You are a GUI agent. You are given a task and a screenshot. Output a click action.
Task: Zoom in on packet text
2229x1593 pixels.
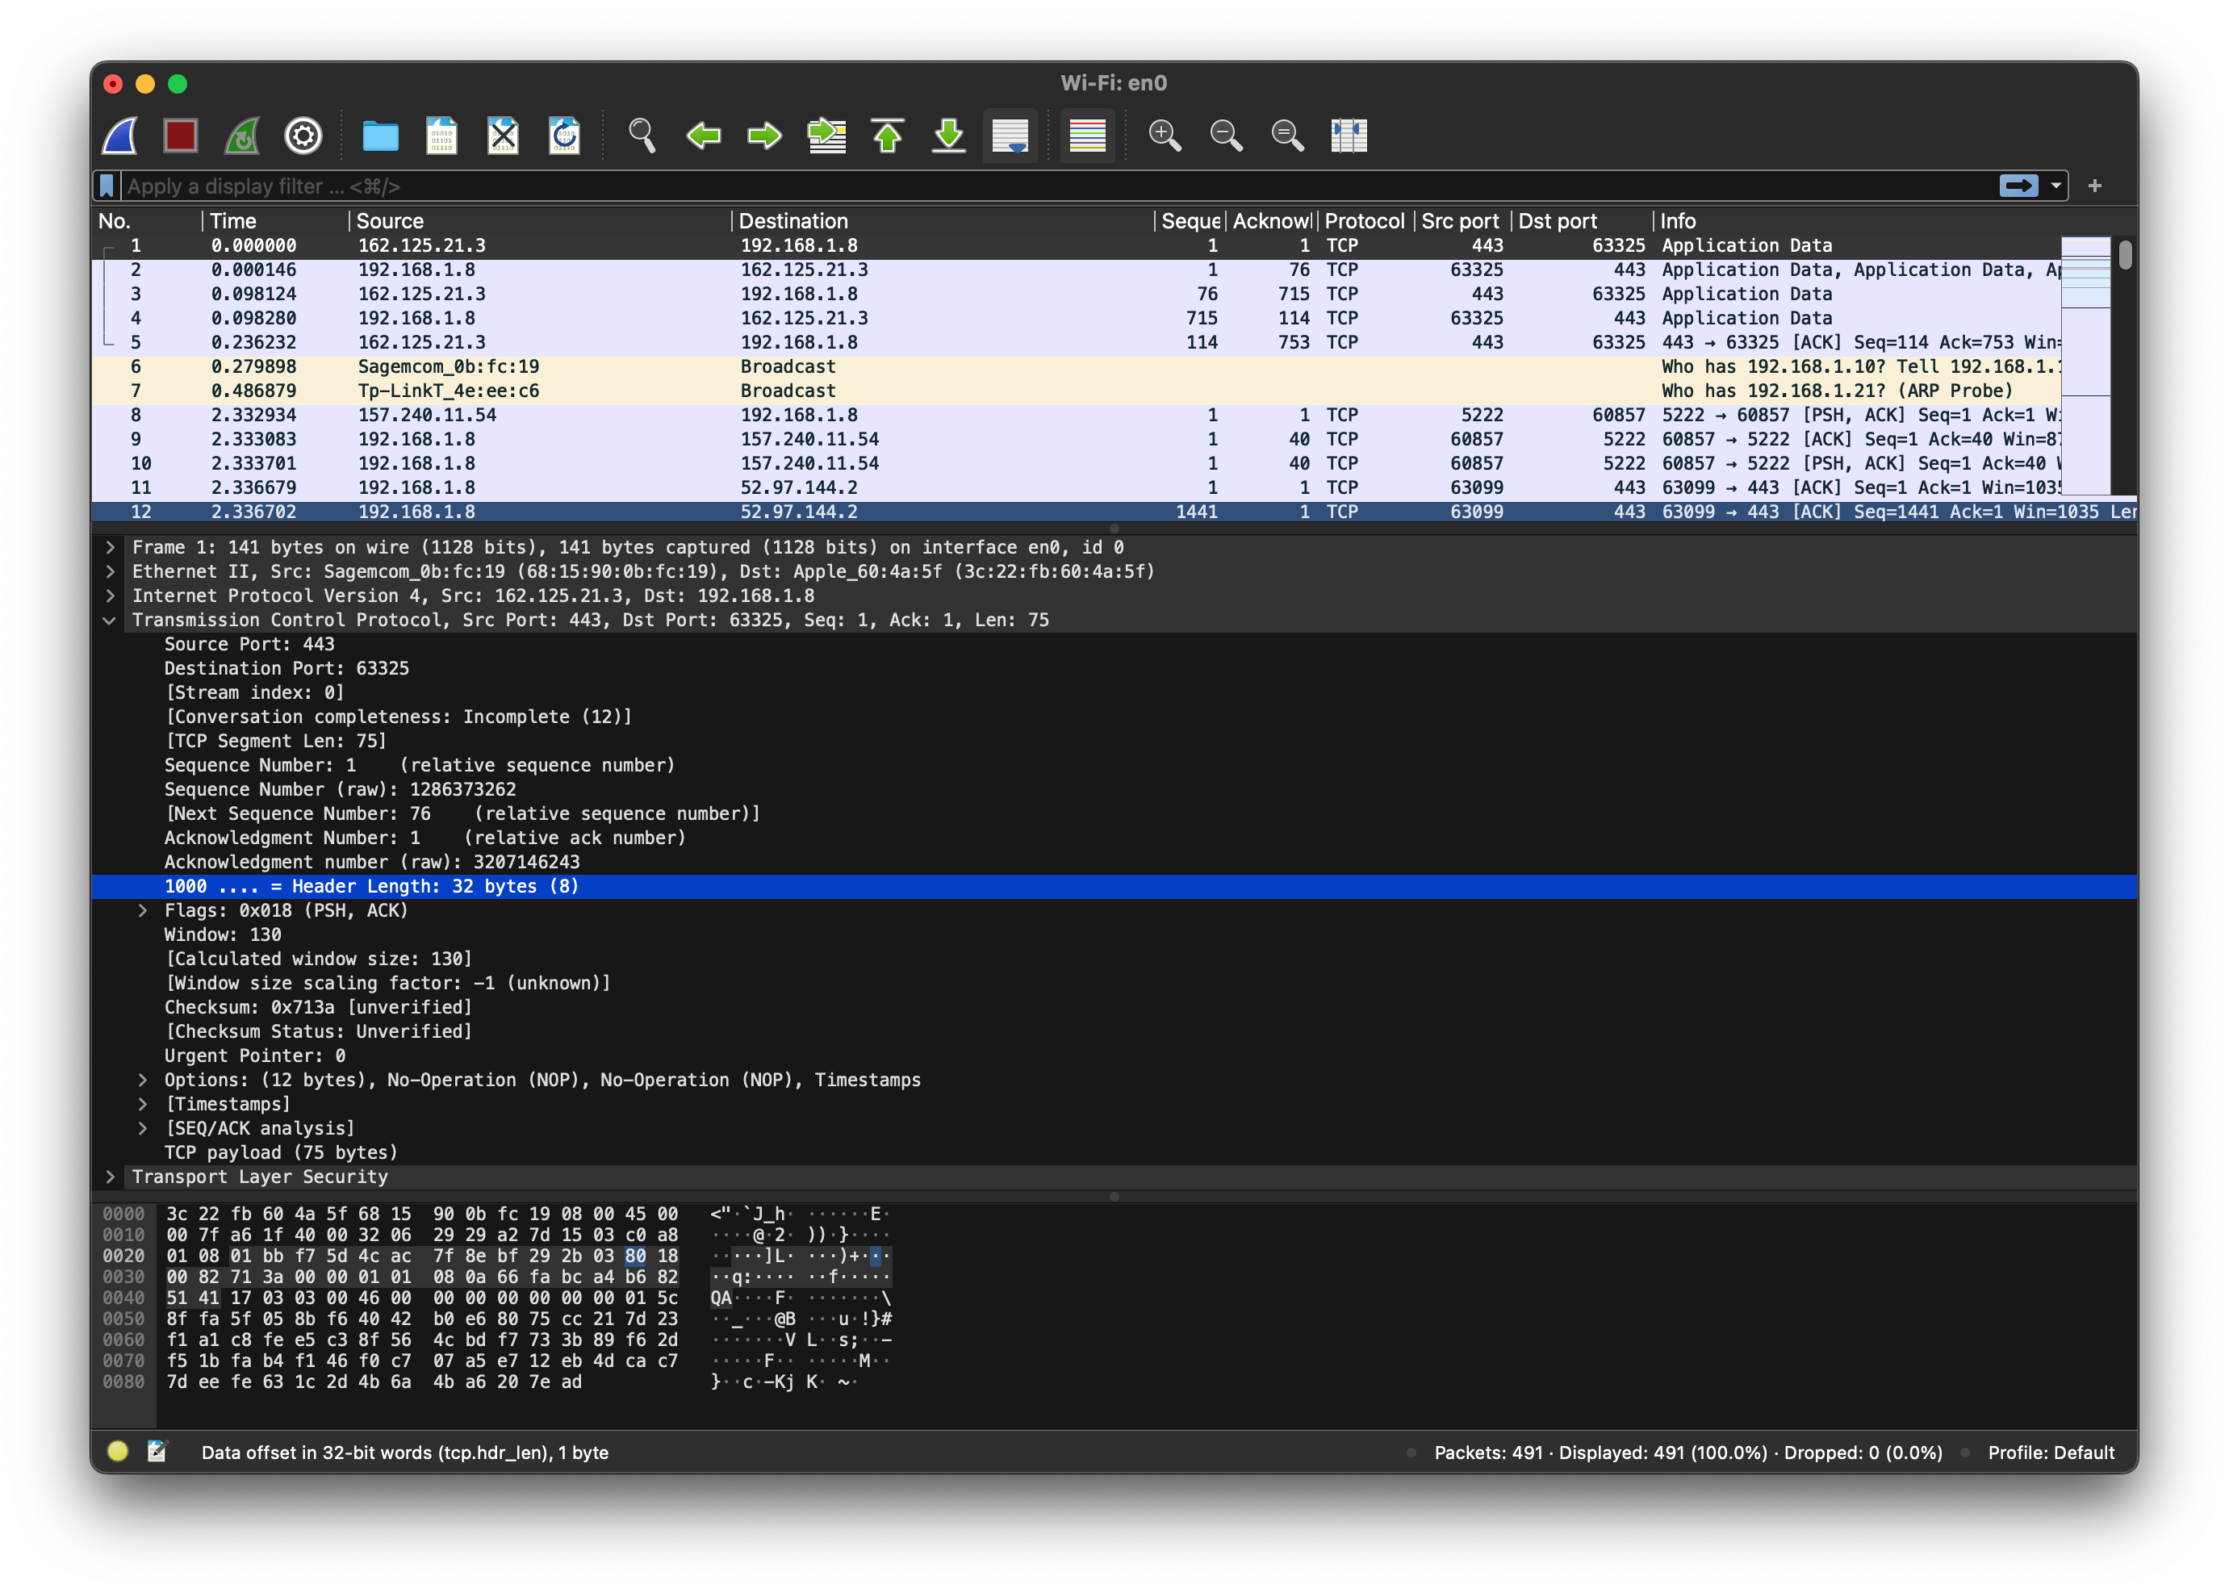tap(1165, 136)
